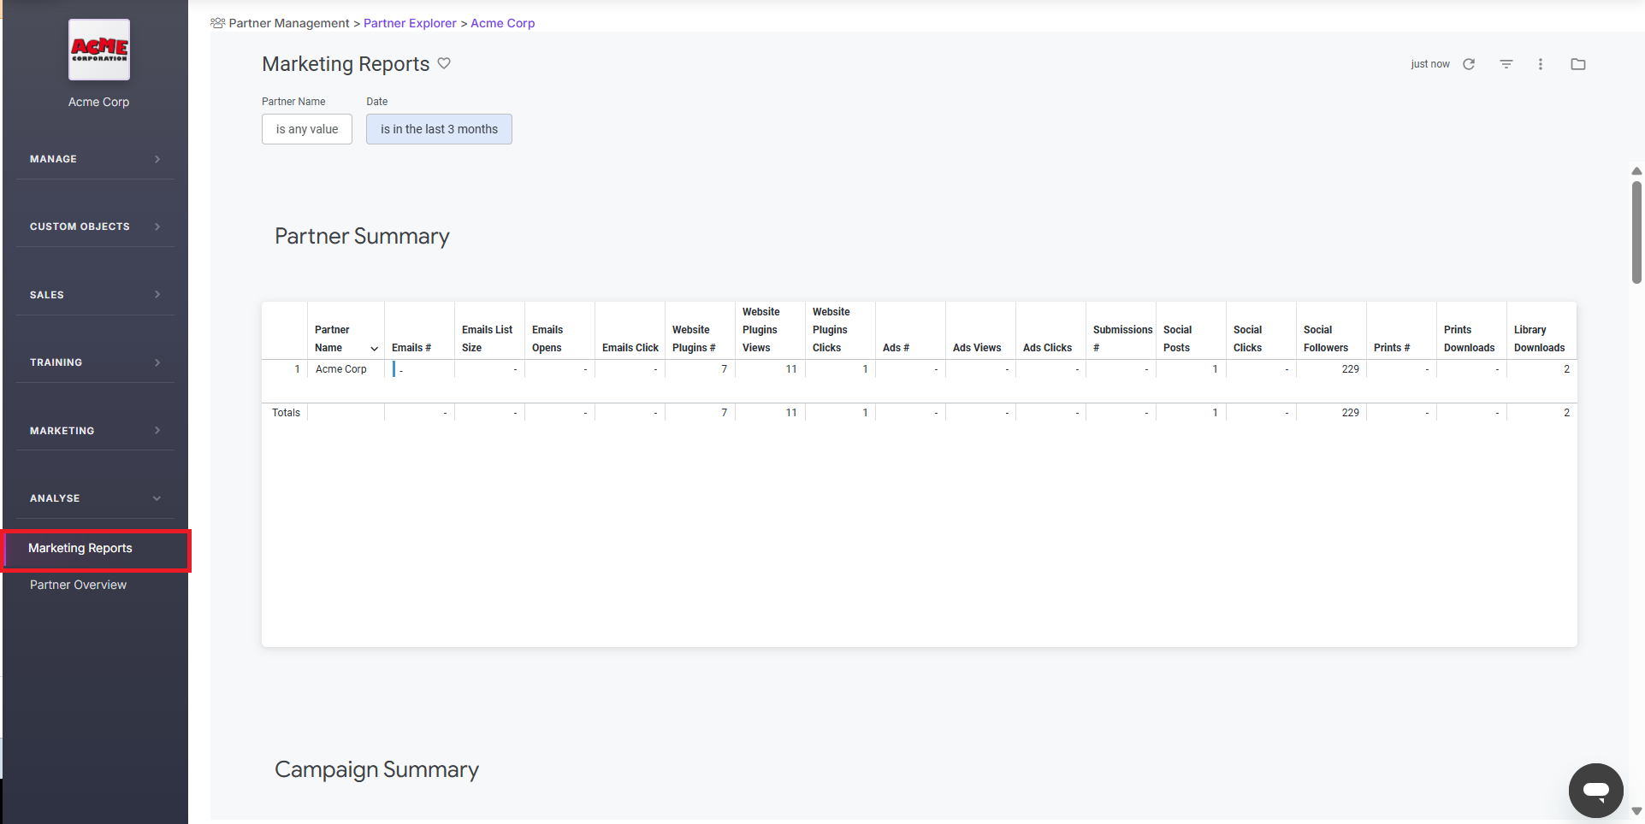Viewport: 1645px width, 824px height.
Task: Click the Social Followers value 229 in Totals
Action: (x=1350, y=412)
